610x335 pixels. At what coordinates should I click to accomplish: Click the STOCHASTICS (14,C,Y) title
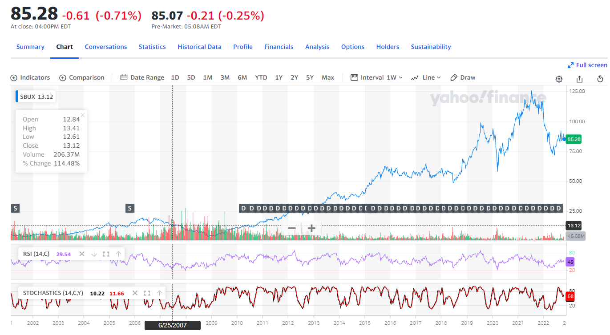tap(53, 293)
